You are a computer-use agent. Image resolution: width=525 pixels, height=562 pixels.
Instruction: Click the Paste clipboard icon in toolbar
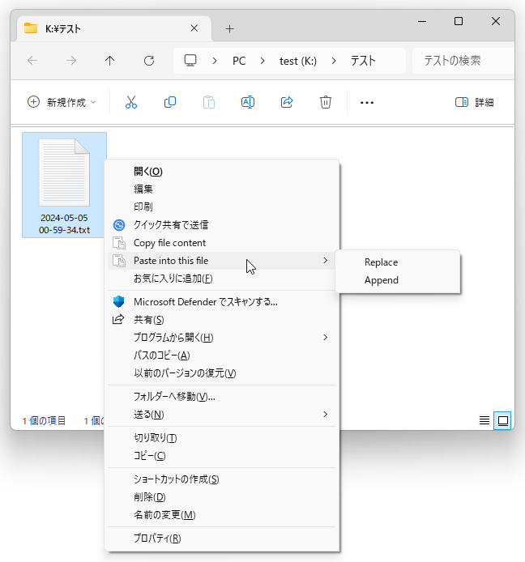pos(209,102)
